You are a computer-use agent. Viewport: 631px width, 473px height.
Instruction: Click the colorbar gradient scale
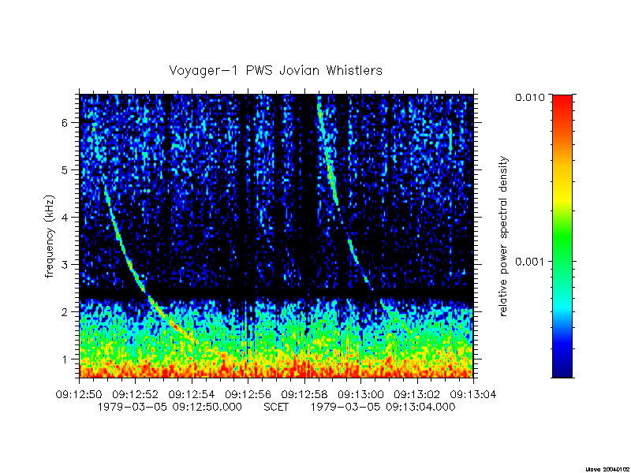[562, 236]
